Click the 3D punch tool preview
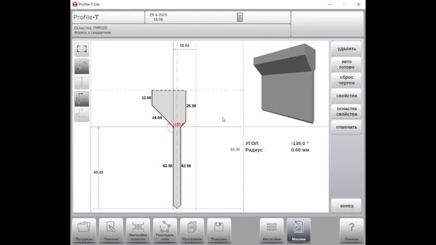This screenshot has width=436, height=245. pos(285,83)
